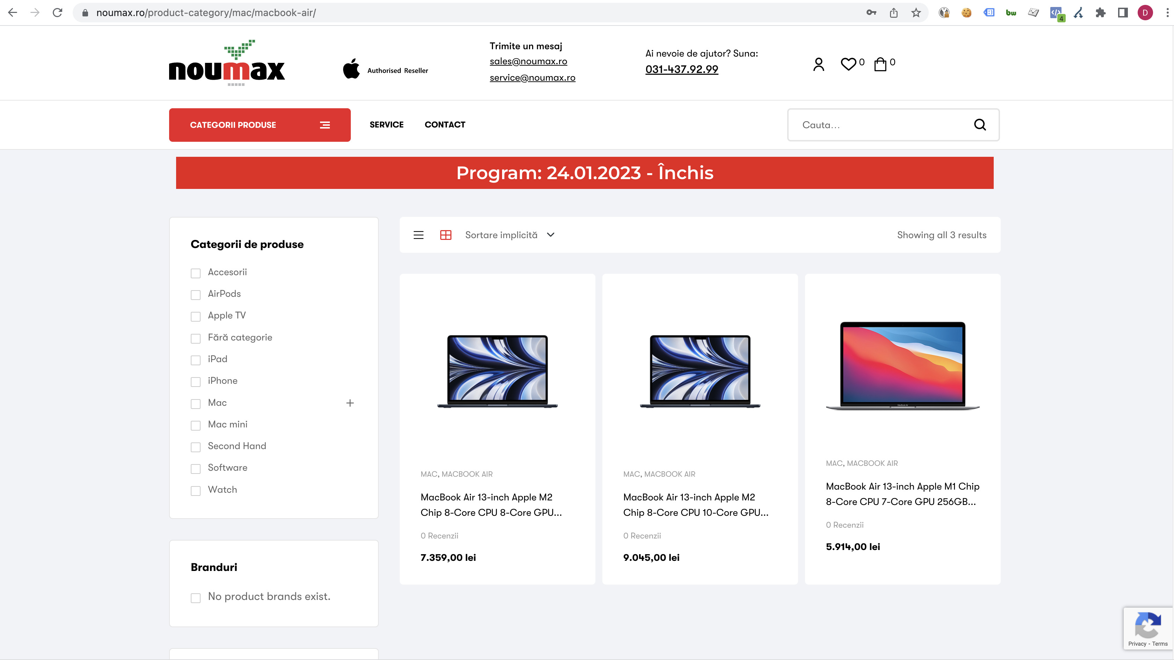
Task: Open the Chrome three-dot menu
Action: click(x=1167, y=13)
